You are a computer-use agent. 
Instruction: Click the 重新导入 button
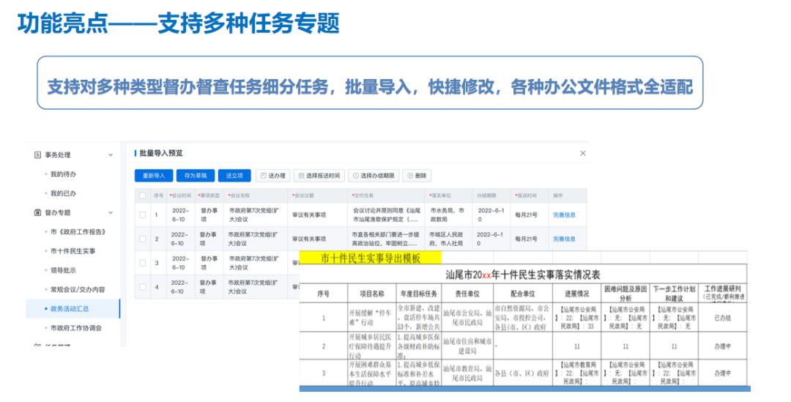154,176
